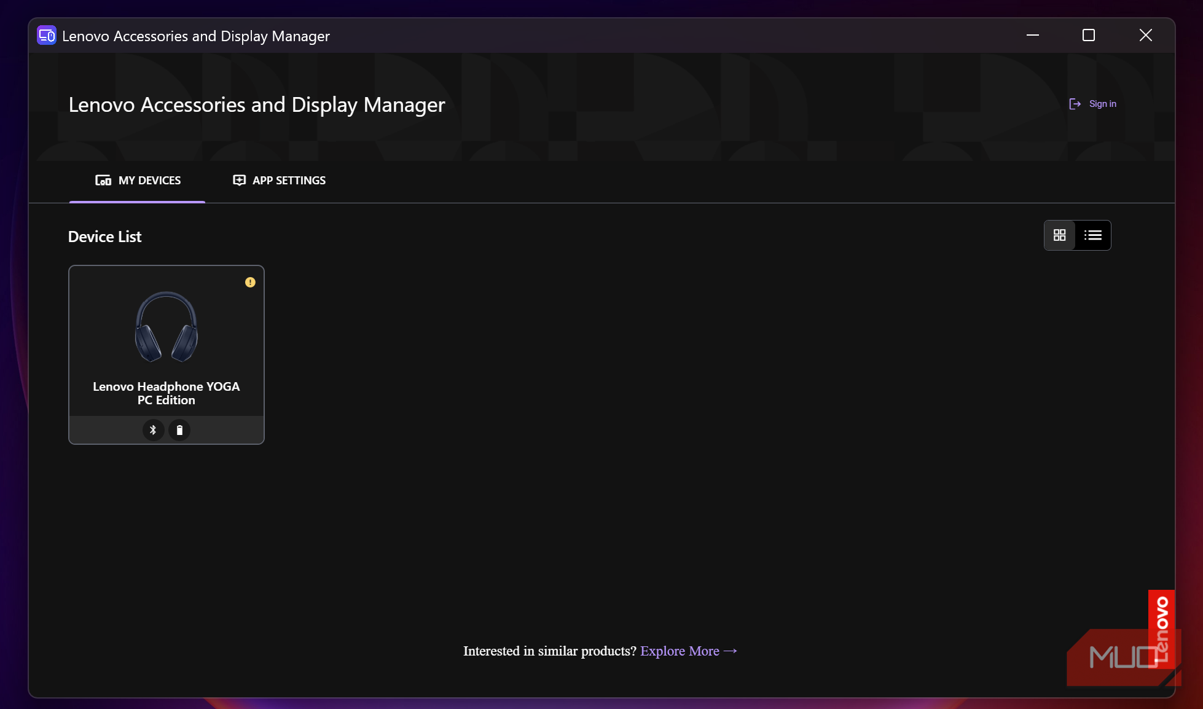
Task: Click the sign-in arrow icon
Action: [1075, 104]
